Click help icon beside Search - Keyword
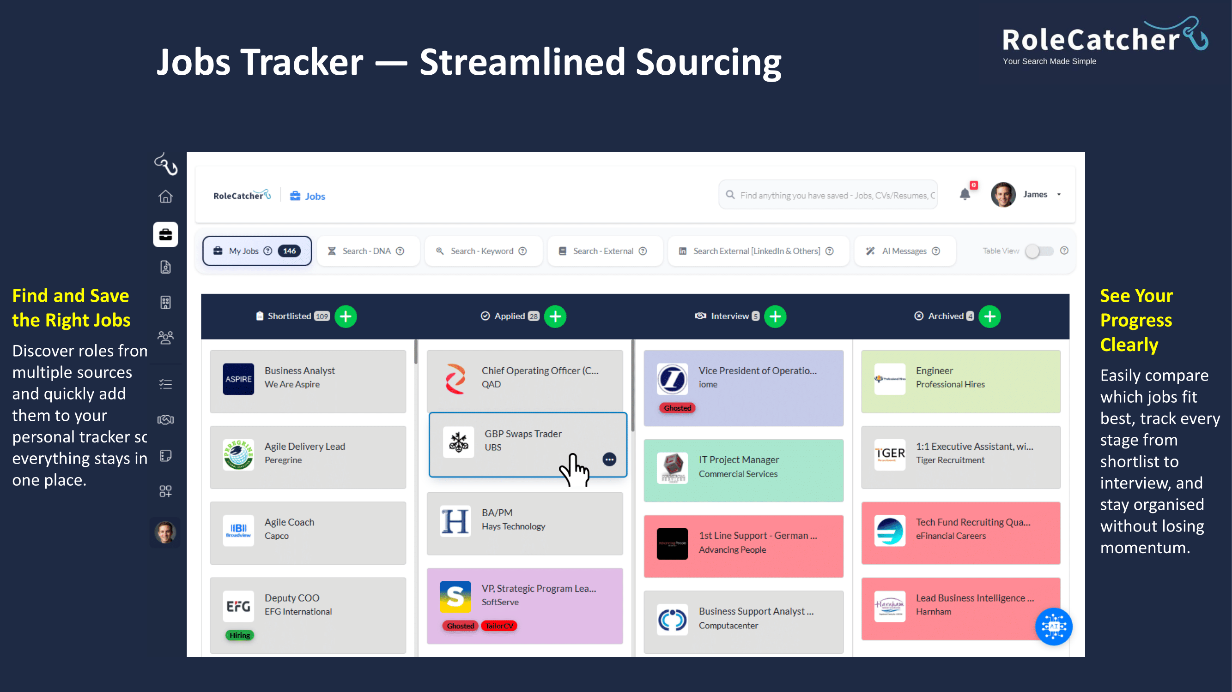The image size is (1232, 692). point(523,251)
